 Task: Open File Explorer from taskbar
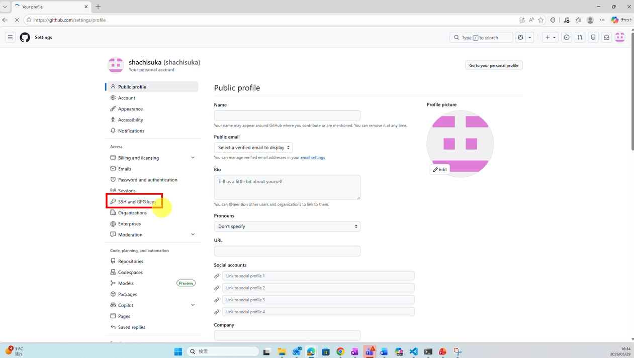(x=282, y=351)
